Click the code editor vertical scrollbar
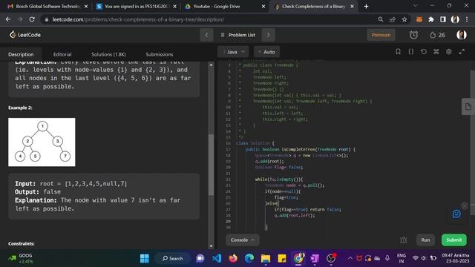 472,142
